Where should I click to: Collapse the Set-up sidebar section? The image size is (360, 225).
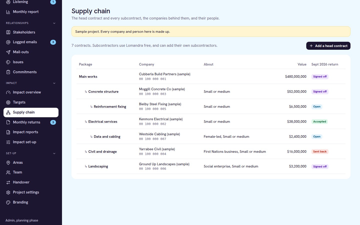[54, 153]
